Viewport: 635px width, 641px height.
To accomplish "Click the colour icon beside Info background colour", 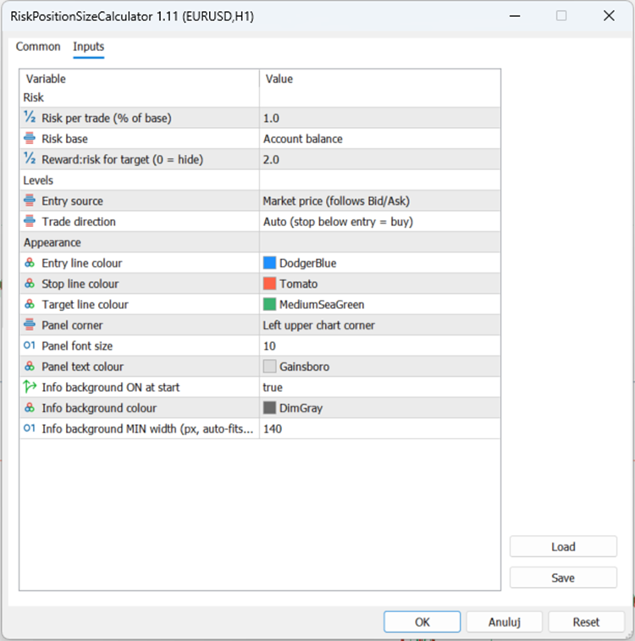I will pos(30,407).
